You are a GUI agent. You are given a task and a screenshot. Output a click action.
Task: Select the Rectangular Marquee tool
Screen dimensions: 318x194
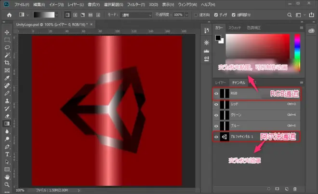(x=7, y=40)
